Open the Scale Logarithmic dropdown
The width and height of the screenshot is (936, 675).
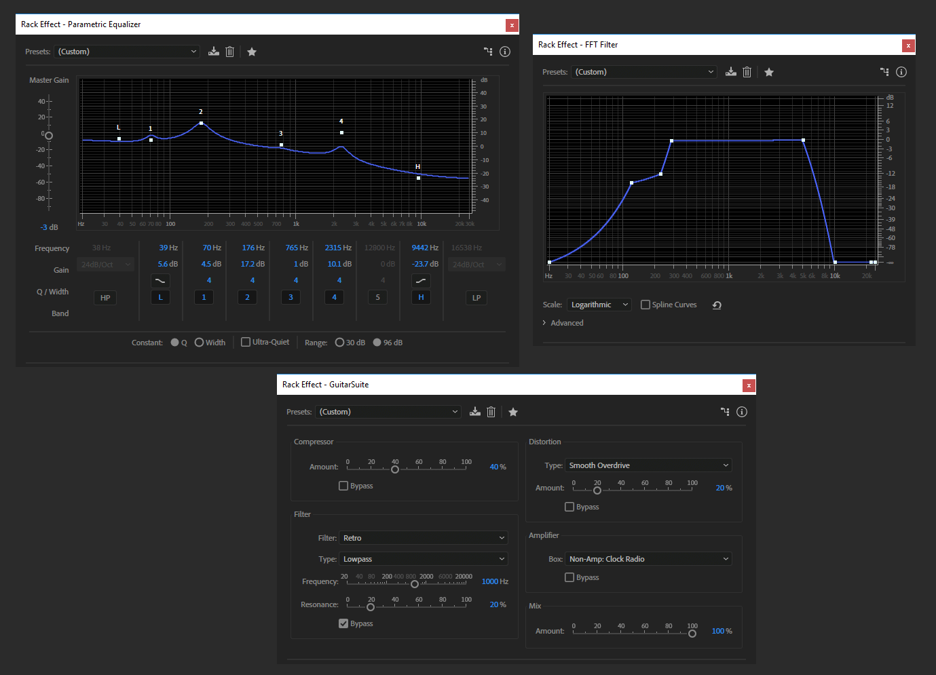[599, 305]
